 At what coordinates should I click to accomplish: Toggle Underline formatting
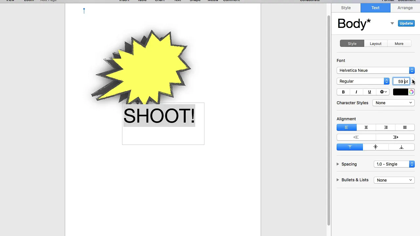pos(369,92)
